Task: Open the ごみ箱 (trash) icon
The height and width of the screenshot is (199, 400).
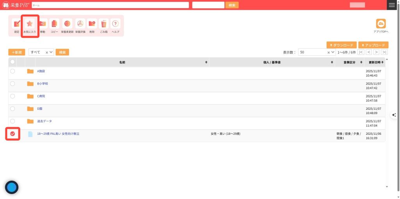Action: pyautogui.click(x=104, y=24)
